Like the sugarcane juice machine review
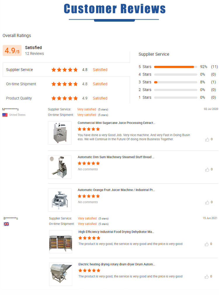The image size is (219, 295). click(207, 139)
